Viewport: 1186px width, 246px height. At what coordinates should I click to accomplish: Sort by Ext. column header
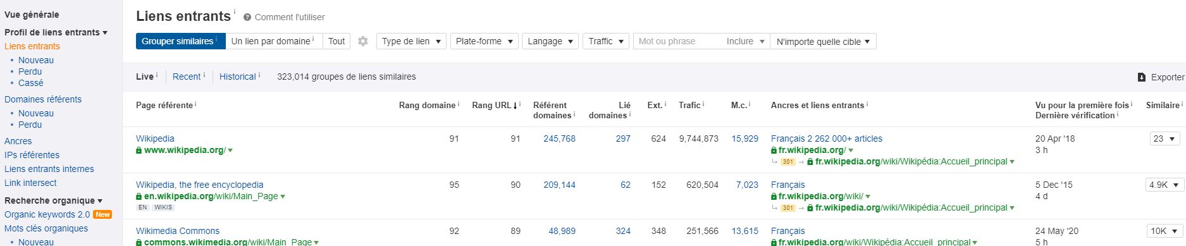(655, 105)
